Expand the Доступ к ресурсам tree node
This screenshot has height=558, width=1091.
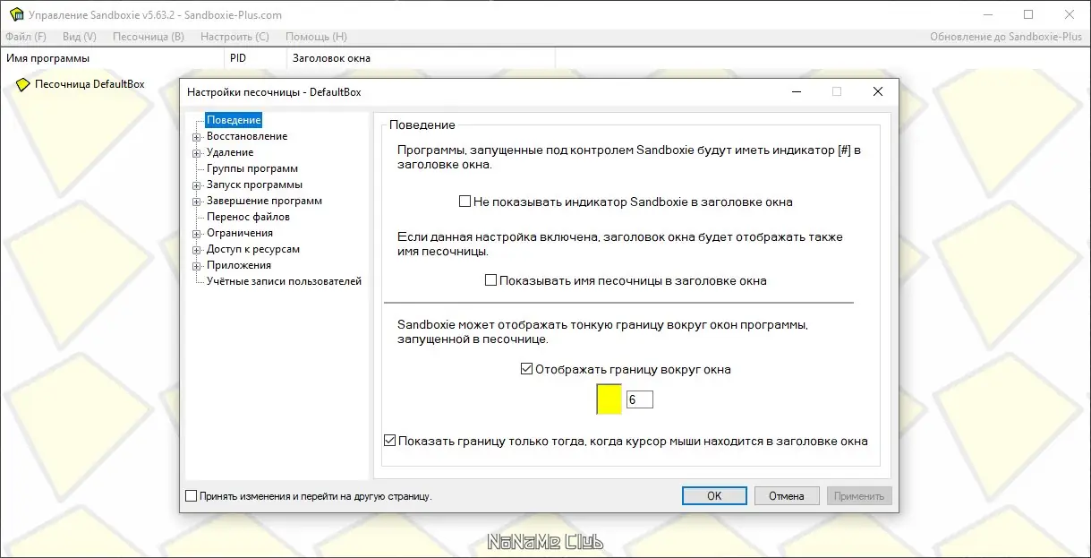[x=197, y=250]
